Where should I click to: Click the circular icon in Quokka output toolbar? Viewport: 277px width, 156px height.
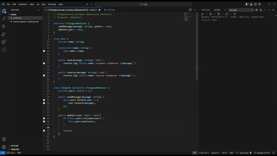235,14
